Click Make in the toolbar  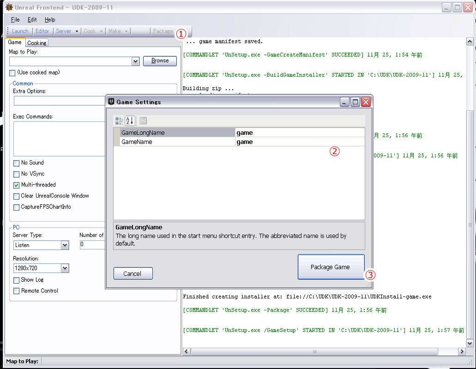click(x=114, y=31)
